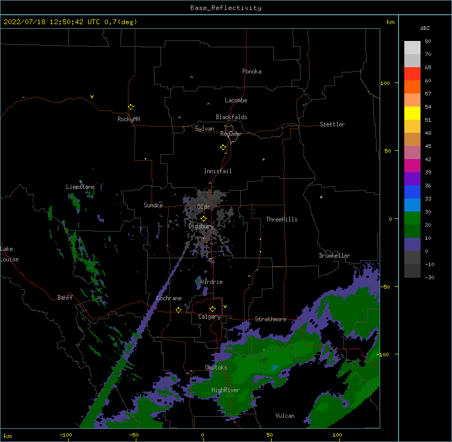Click the Didsbury city label

point(201,226)
